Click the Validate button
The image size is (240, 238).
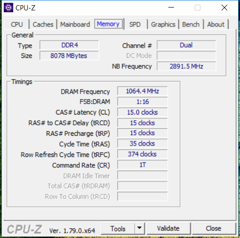coord(168,229)
